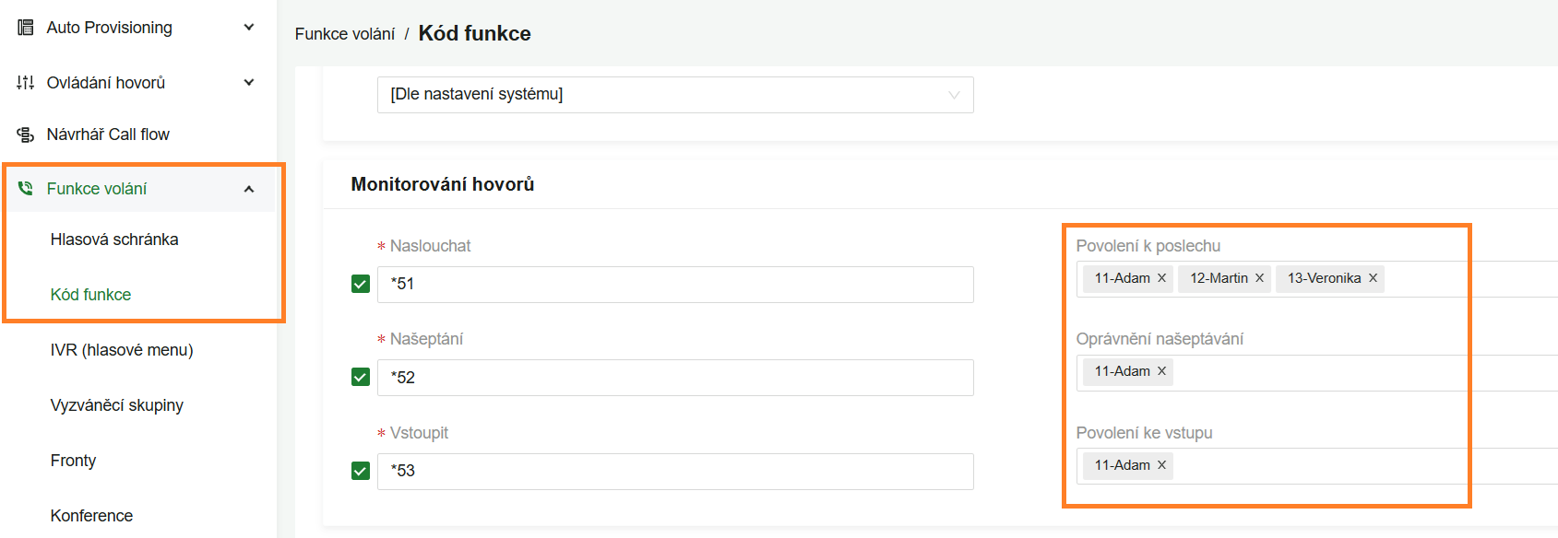This screenshot has width=1558, height=538.
Task: Remove 11-Adam from Povolení ke vstupu
Action: click(x=1161, y=465)
